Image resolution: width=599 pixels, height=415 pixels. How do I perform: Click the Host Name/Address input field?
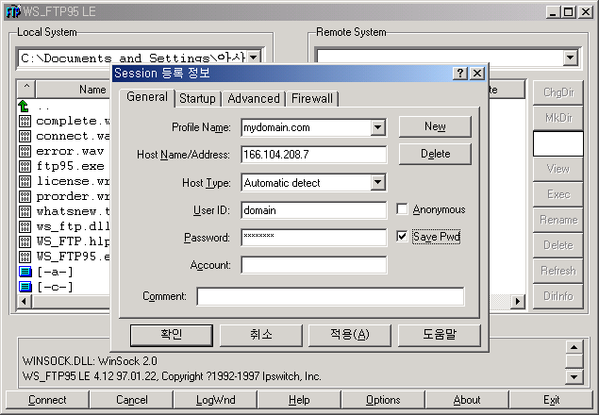(x=313, y=155)
